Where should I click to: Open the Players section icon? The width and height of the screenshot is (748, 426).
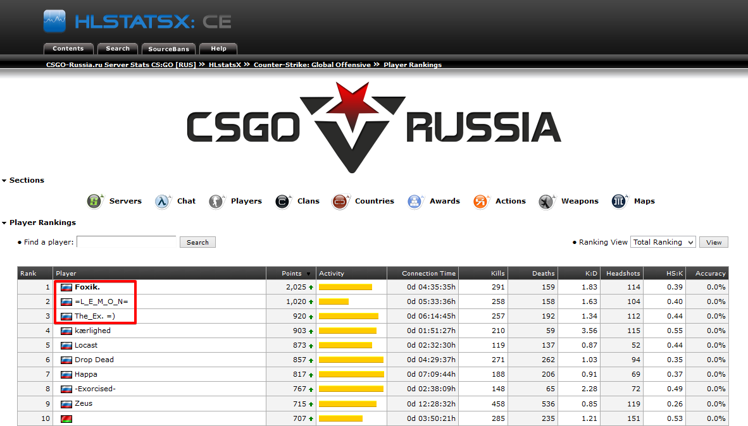(216, 201)
